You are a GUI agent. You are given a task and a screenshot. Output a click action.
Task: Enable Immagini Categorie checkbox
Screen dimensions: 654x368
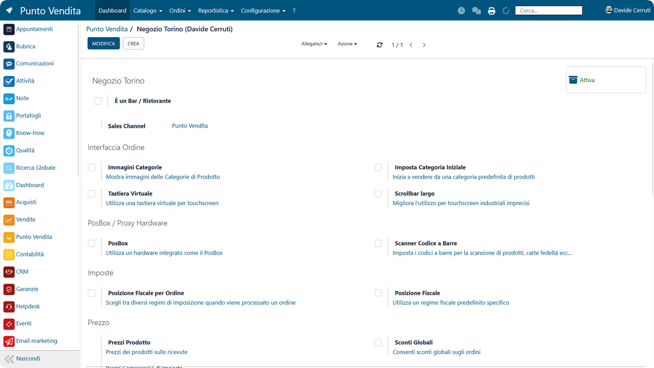pyautogui.click(x=92, y=167)
